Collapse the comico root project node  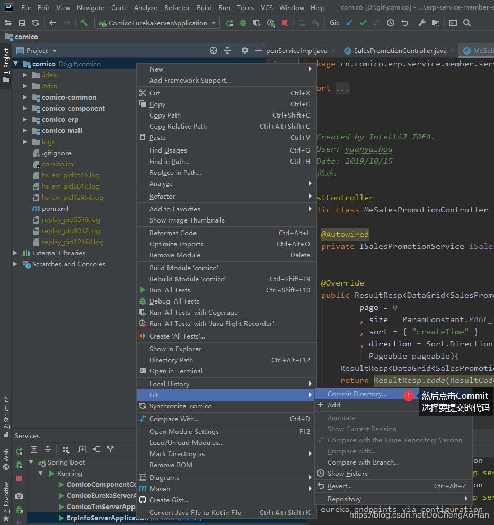coord(15,64)
